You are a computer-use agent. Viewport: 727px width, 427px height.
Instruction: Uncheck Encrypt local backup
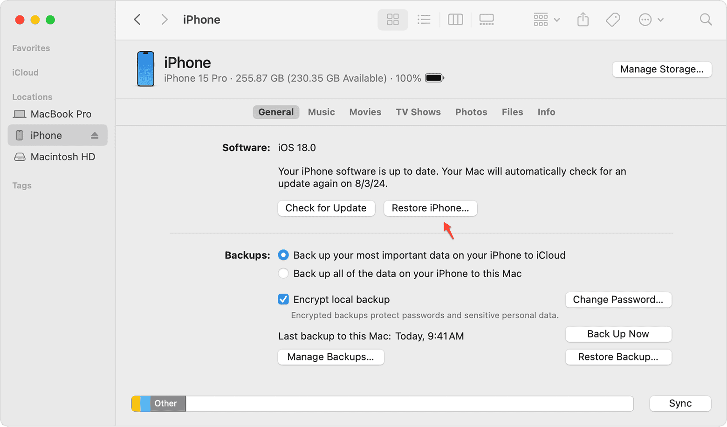coord(283,299)
